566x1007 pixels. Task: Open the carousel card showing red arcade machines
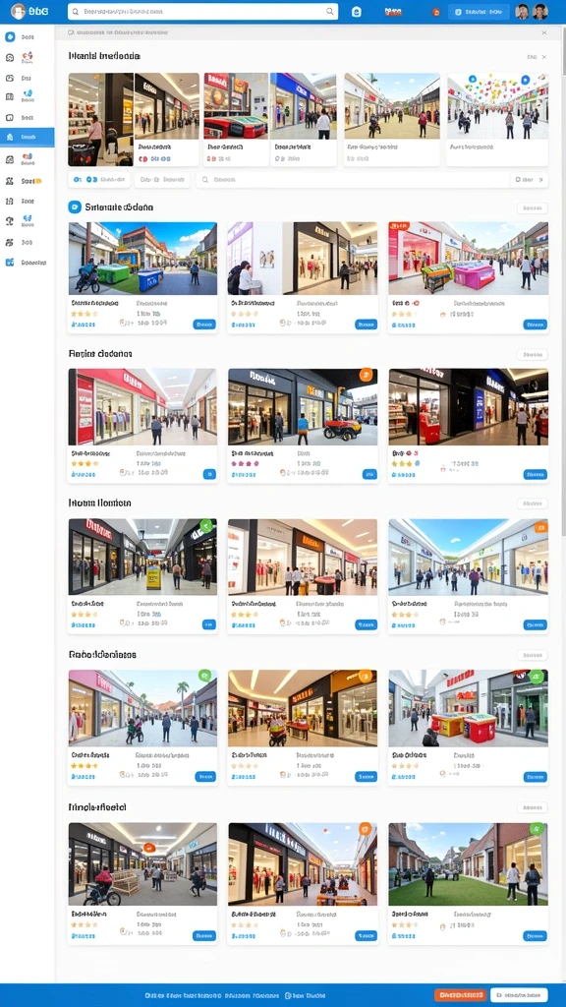pos(235,119)
